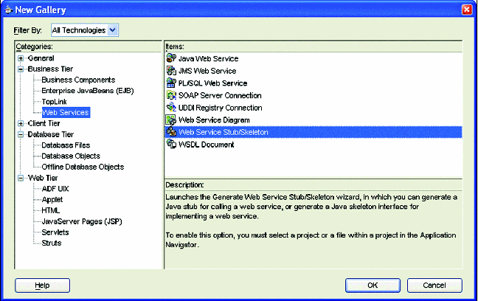The height and width of the screenshot is (301, 478).
Task: Click the WSDL Document icon
Action: pos(171,145)
